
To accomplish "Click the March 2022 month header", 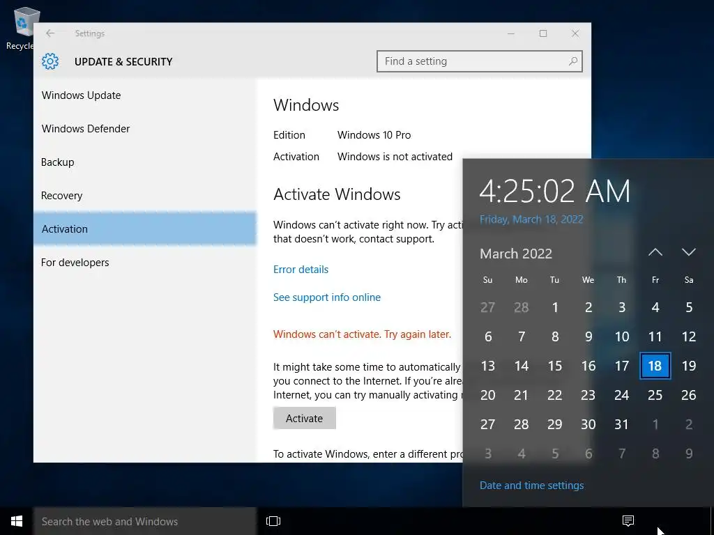I will tap(516, 254).
